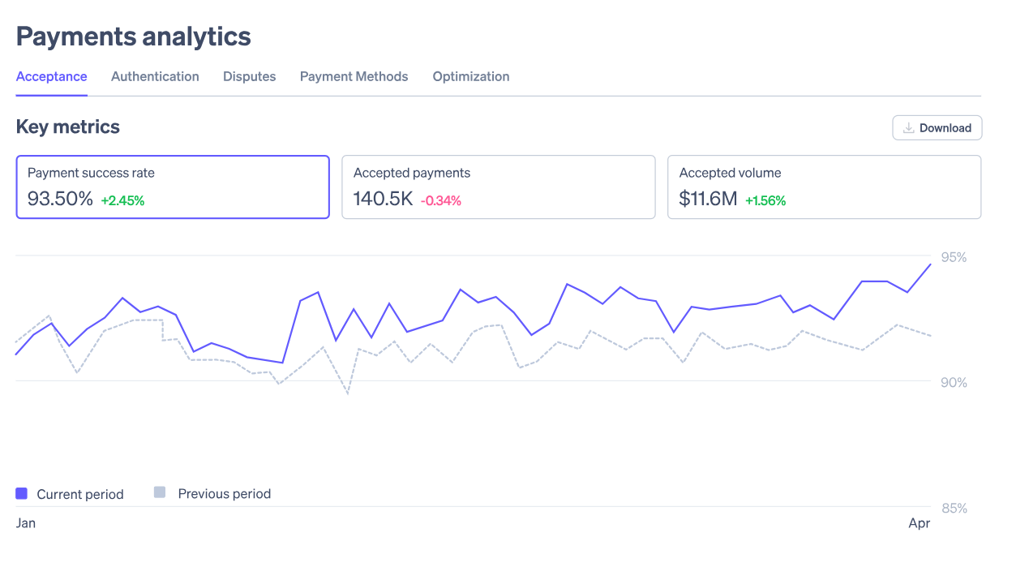
Task: Choose the Accepted volume metric card
Action: coord(825,187)
